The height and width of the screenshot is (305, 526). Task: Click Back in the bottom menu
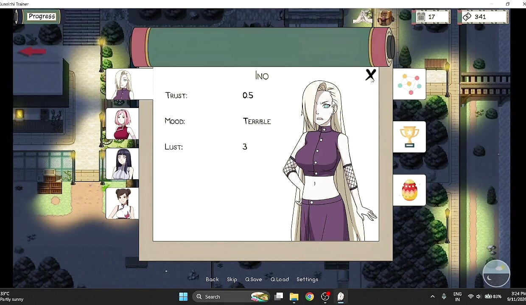pos(212,280)
